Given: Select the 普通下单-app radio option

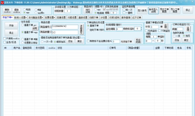Looking at the screenshot, I should click(23, 32).
